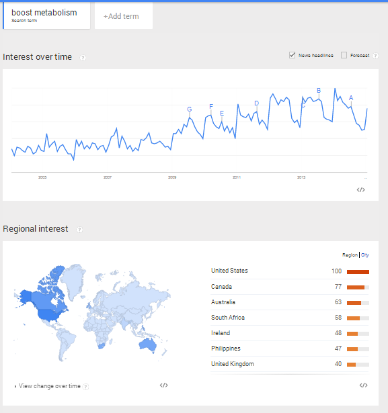Switch regional list to City view
This screenshot has width=388, height=413.
click(x=365, y=255)
